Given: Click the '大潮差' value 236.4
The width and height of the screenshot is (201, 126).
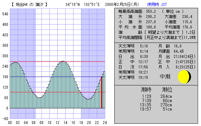Looking at the screenshot, I should coord(187,17).
